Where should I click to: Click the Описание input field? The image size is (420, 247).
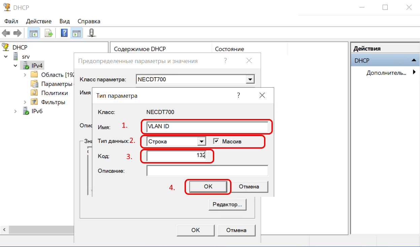coord(207,171)
